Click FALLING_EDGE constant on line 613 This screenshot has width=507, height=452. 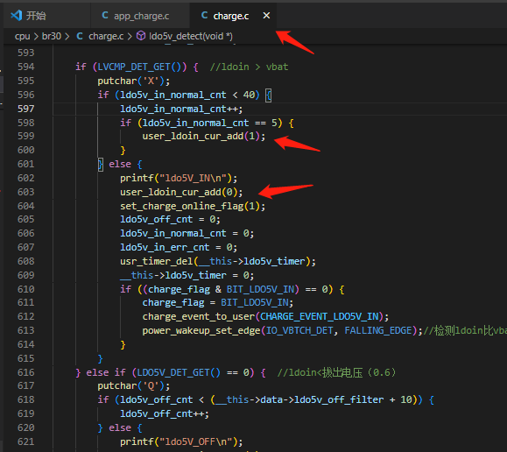378,330
